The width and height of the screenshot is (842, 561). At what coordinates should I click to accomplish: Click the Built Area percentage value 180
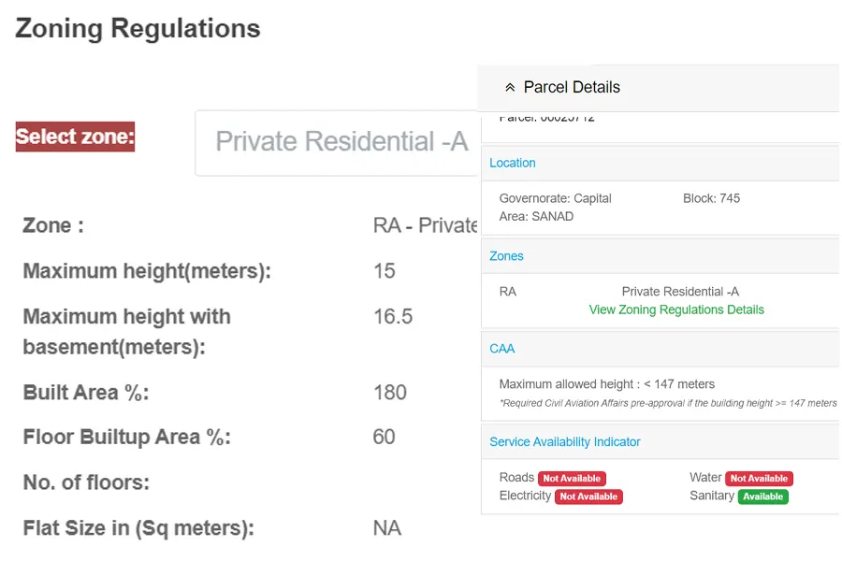(x=390, y=393)
